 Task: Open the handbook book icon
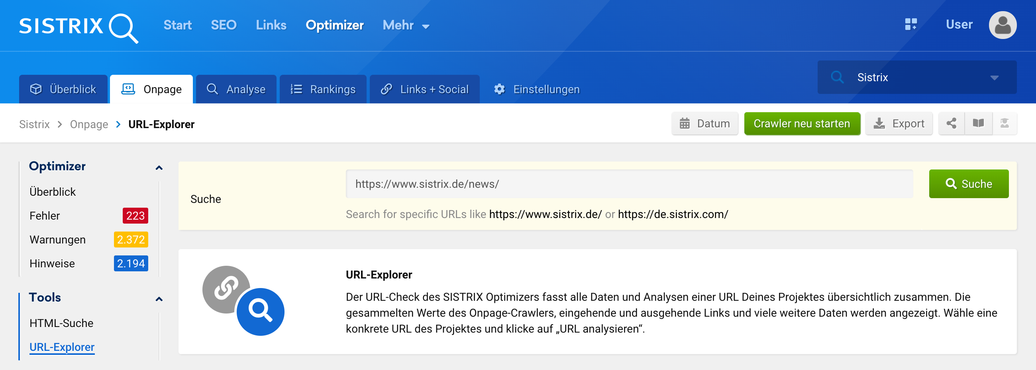click(978, 123)
